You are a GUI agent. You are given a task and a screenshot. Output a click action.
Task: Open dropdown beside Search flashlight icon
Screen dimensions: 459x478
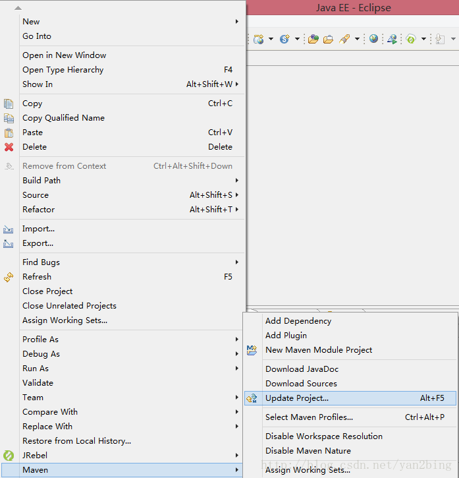[x=358, y=39]
